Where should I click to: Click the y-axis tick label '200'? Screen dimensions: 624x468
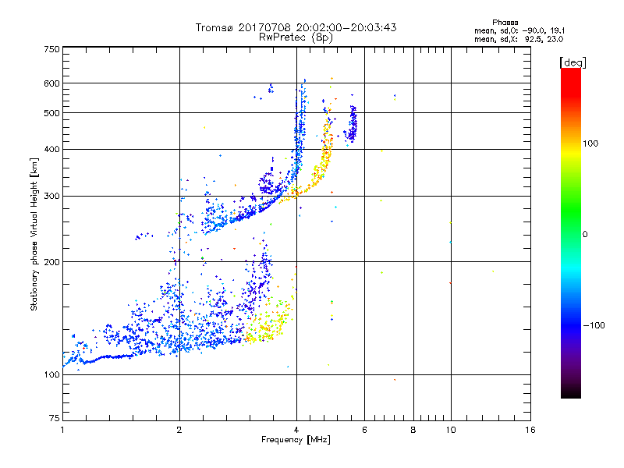(x=52, y=262)
